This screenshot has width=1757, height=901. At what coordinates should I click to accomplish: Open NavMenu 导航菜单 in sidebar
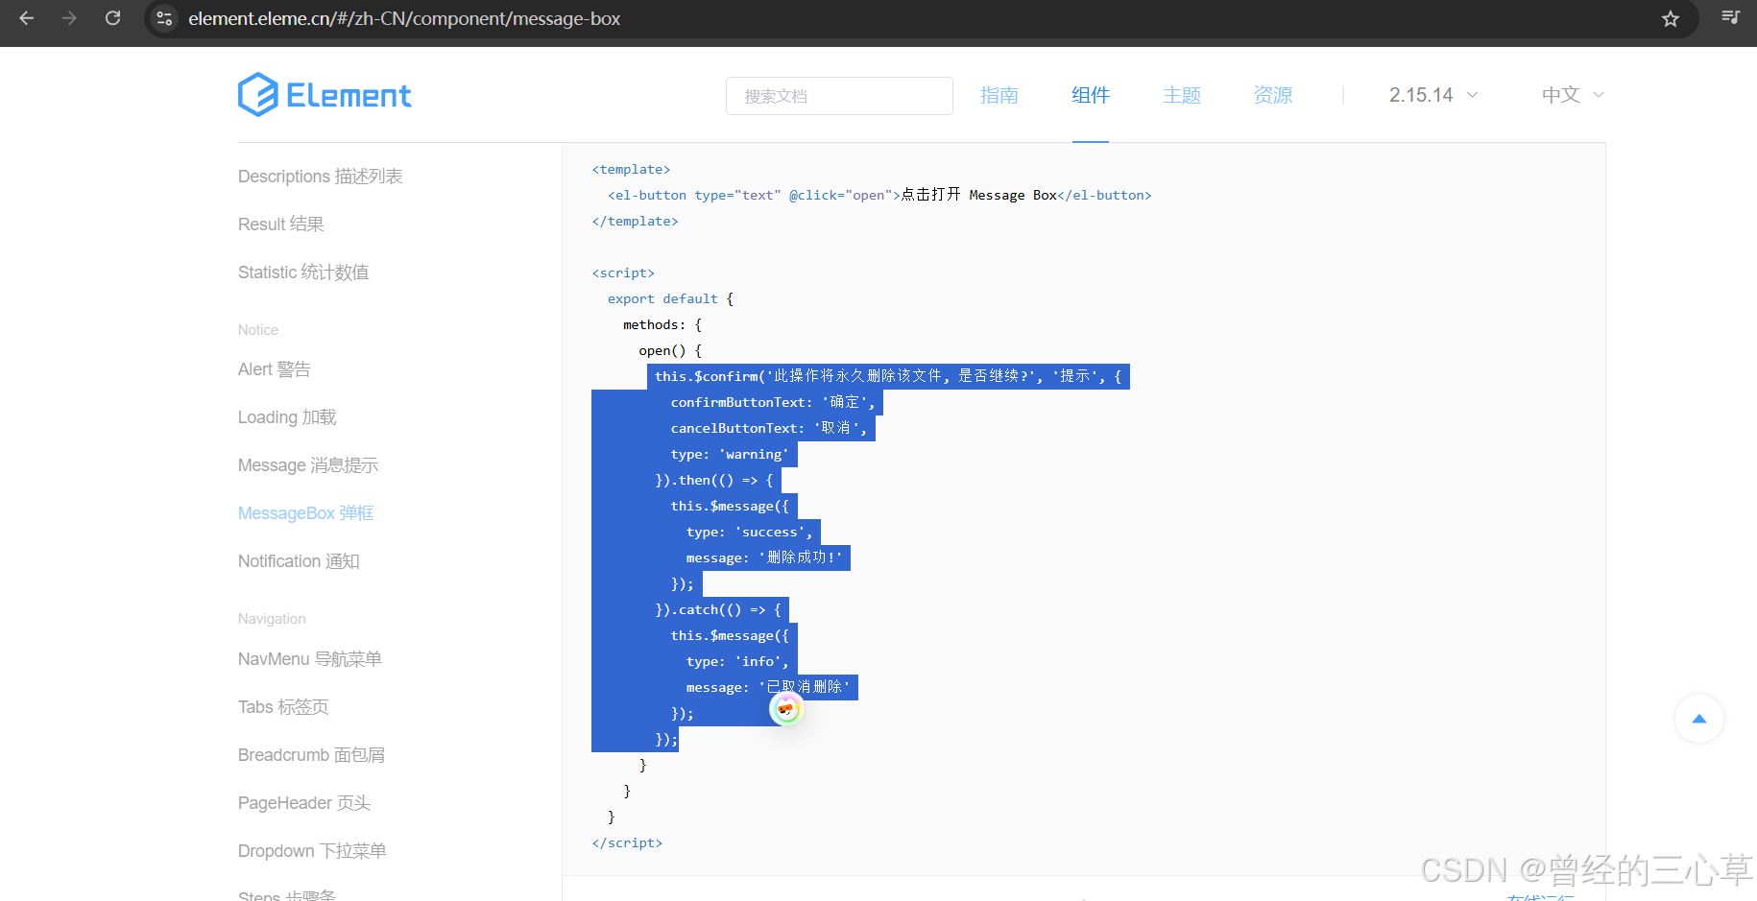(x=310, y=659)
